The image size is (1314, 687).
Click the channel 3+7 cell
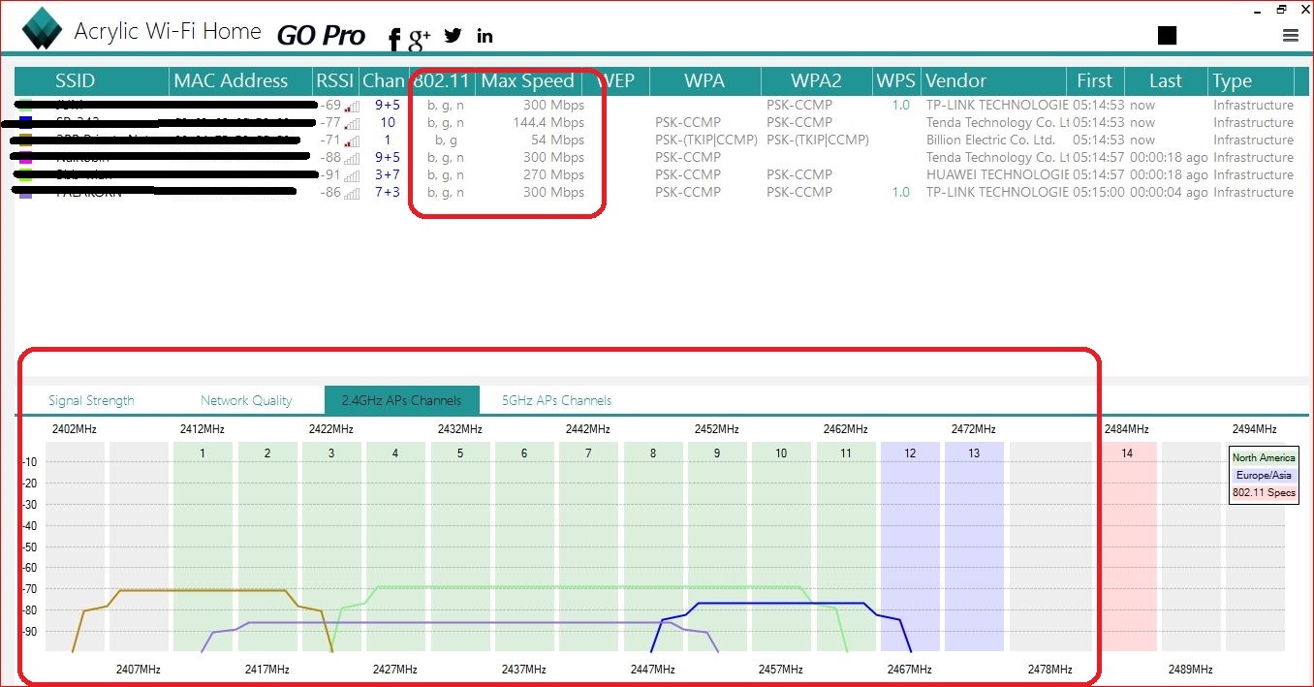click(388, 175)
